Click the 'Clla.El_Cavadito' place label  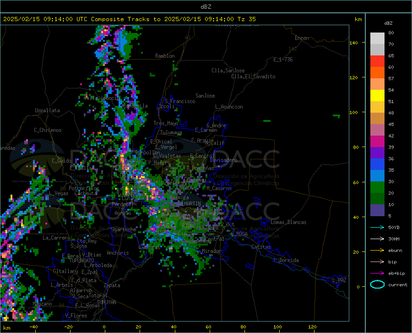253,76
